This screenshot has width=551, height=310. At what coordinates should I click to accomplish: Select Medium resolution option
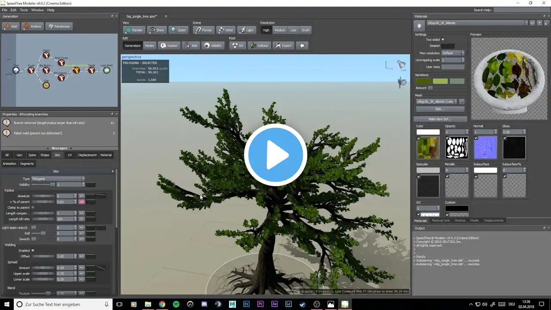click(x=280, y=30)
